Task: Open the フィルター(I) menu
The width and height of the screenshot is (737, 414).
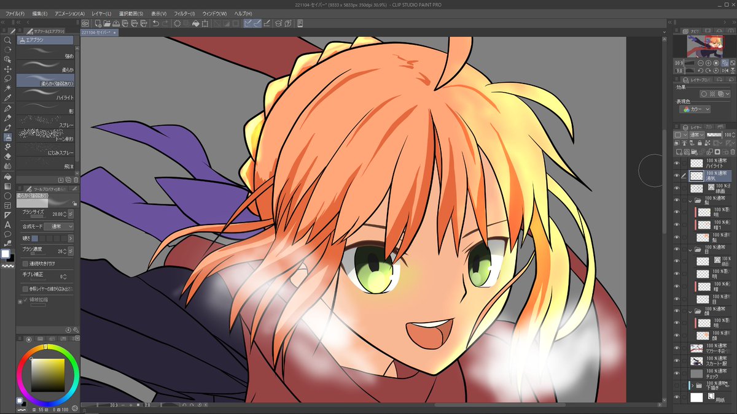Action: (184, 13)
